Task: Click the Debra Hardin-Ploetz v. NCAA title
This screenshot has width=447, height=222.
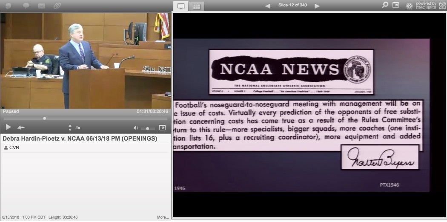Action: point(80,138)
